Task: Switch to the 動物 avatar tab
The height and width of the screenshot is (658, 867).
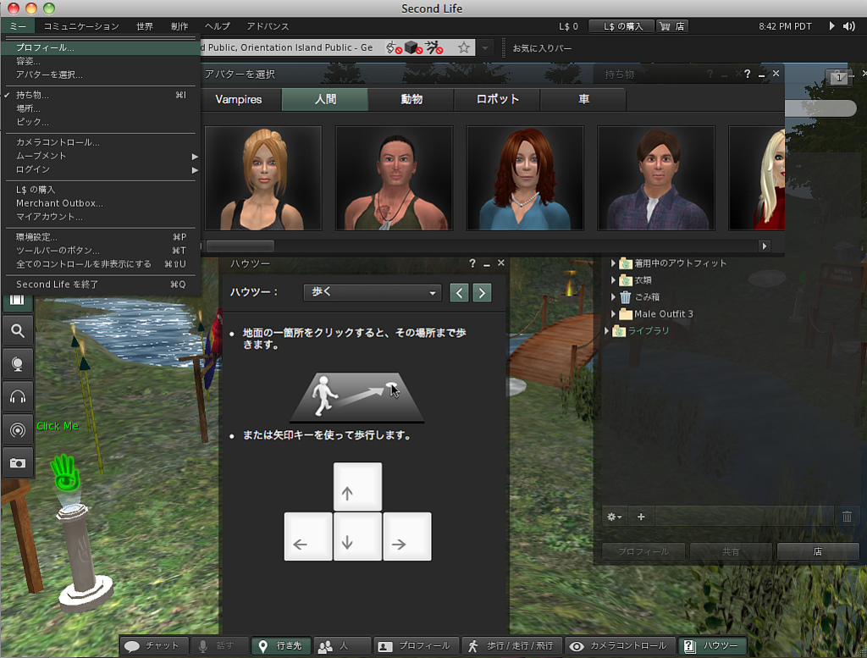Action: [x=411, y=99]
